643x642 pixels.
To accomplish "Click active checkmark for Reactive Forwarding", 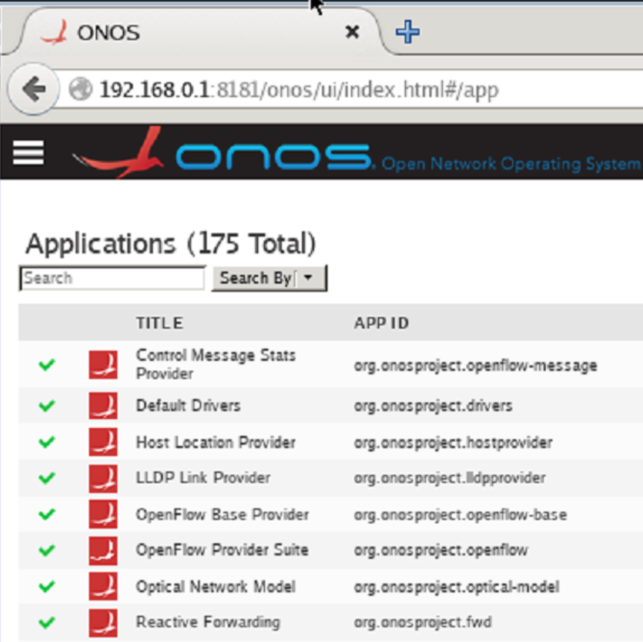I will [x=47, y=623].
